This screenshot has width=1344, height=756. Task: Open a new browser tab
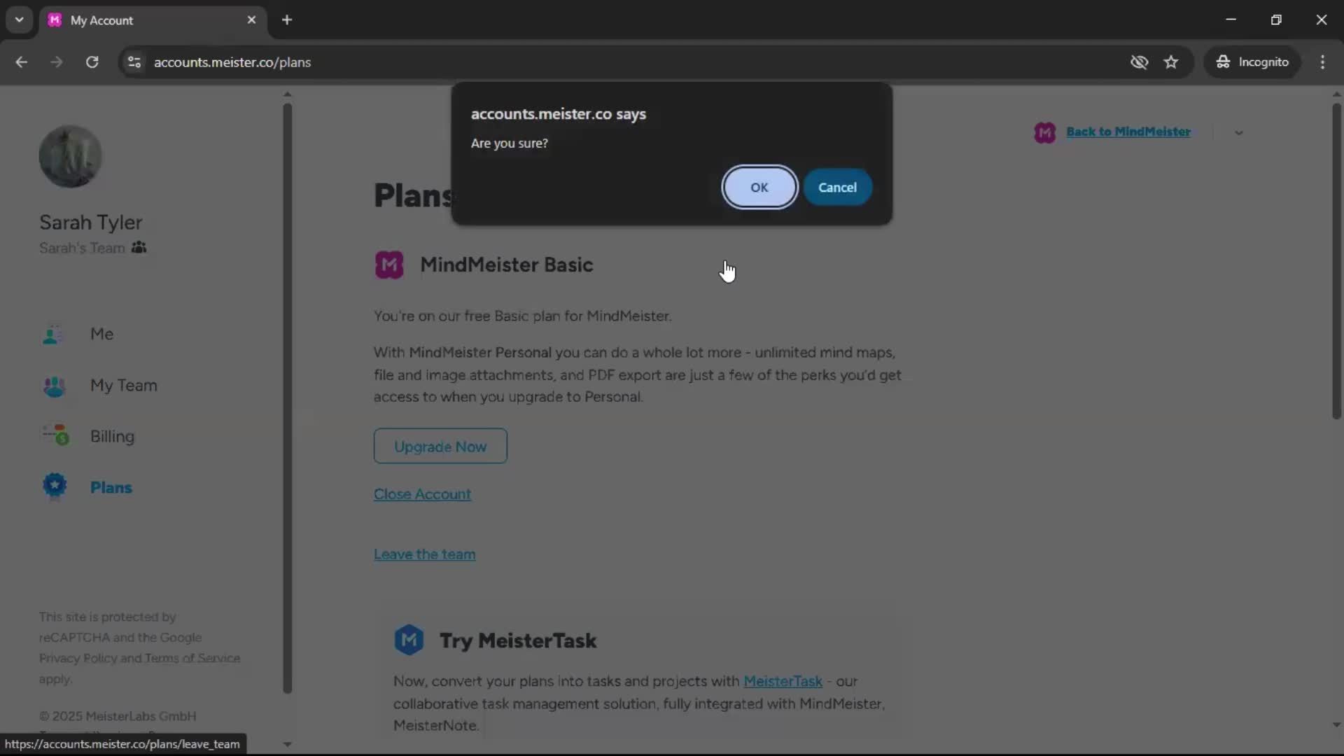pos(287,20)
